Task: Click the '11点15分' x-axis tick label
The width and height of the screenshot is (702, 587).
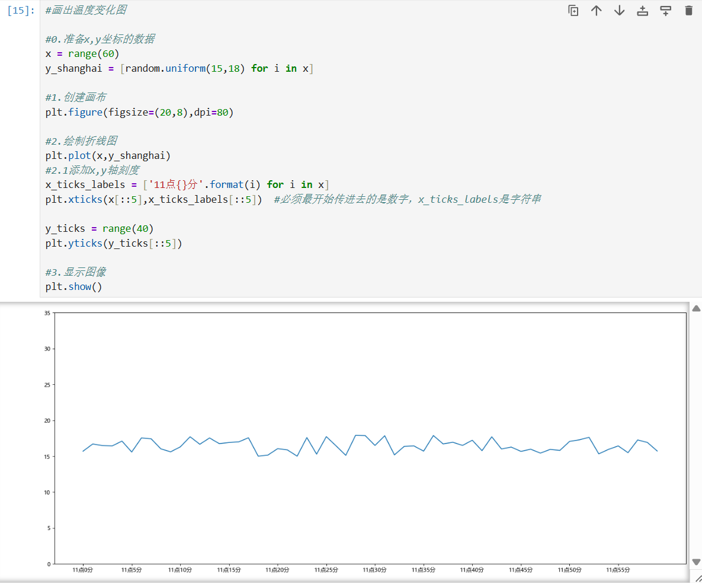Action: coord(229,570)
